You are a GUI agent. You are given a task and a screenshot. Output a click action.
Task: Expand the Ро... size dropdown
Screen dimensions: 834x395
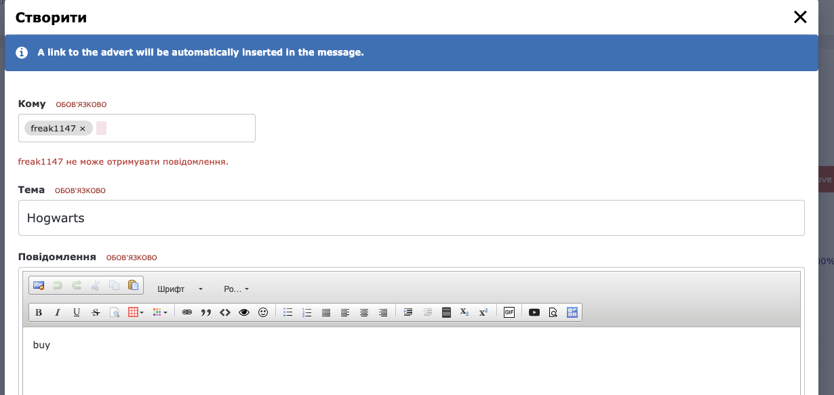[x=236, y=289]
